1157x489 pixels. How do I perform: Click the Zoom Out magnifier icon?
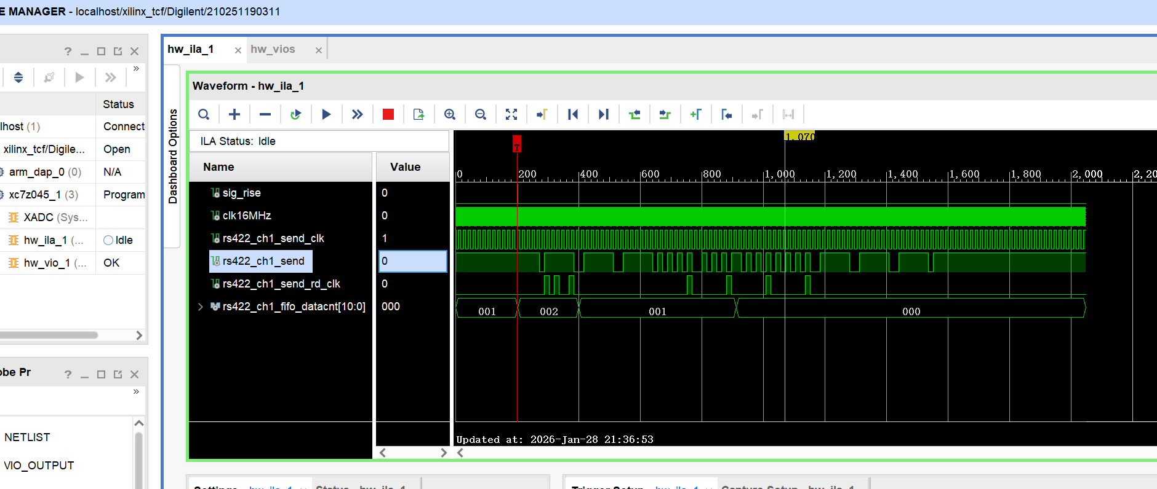(x=481, y=114)
